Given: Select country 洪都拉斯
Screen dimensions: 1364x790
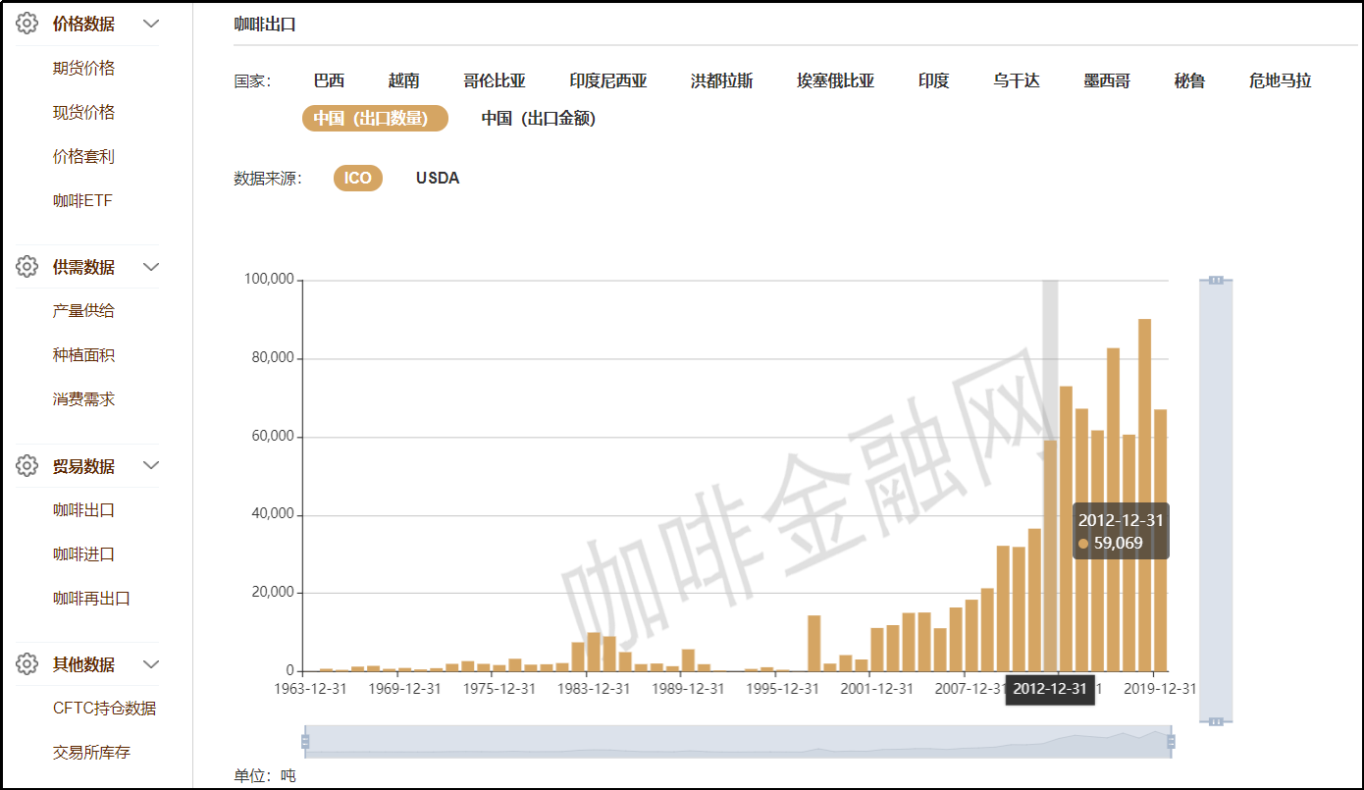Looking at the screenshot, I should [722, 80].
